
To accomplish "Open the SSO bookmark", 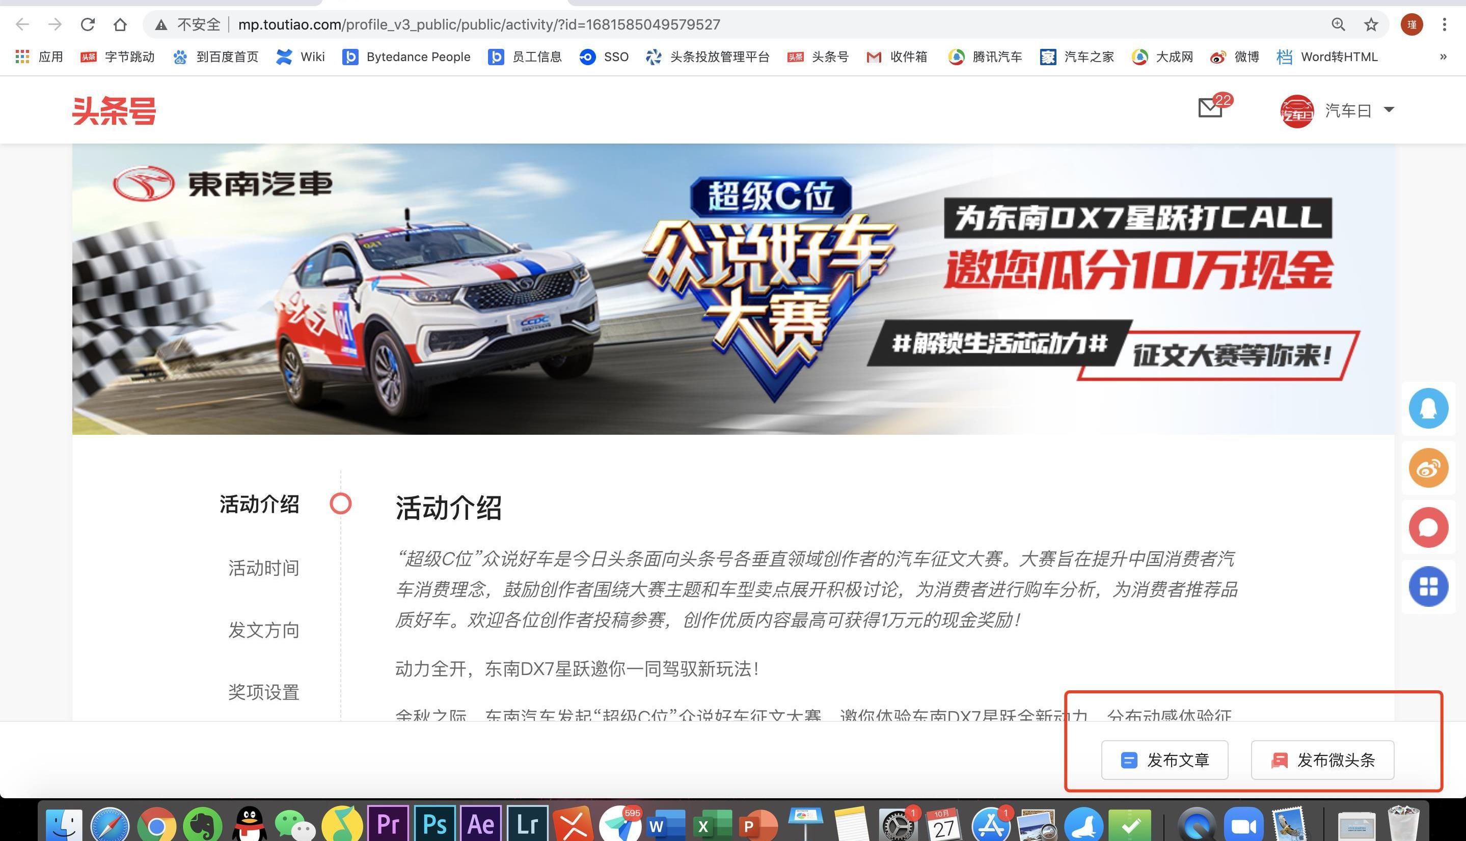I will (x=605, y=57).
